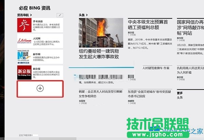Click the pencil edit icon beside 资讯导航
204x140 pixels.
(x=60, y=15)
